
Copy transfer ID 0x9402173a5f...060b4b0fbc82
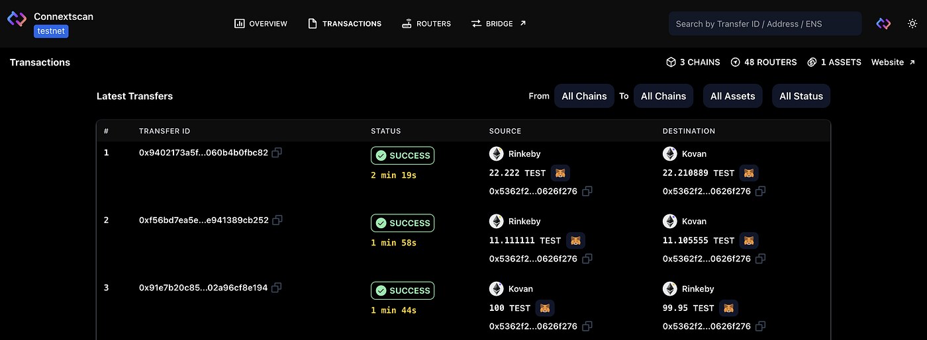[x=277, y=153]
